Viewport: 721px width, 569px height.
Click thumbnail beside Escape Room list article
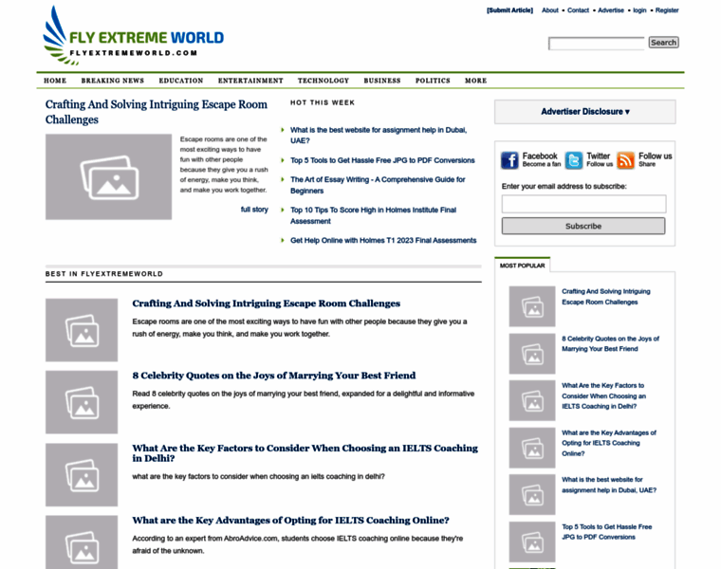click(82, 330)
